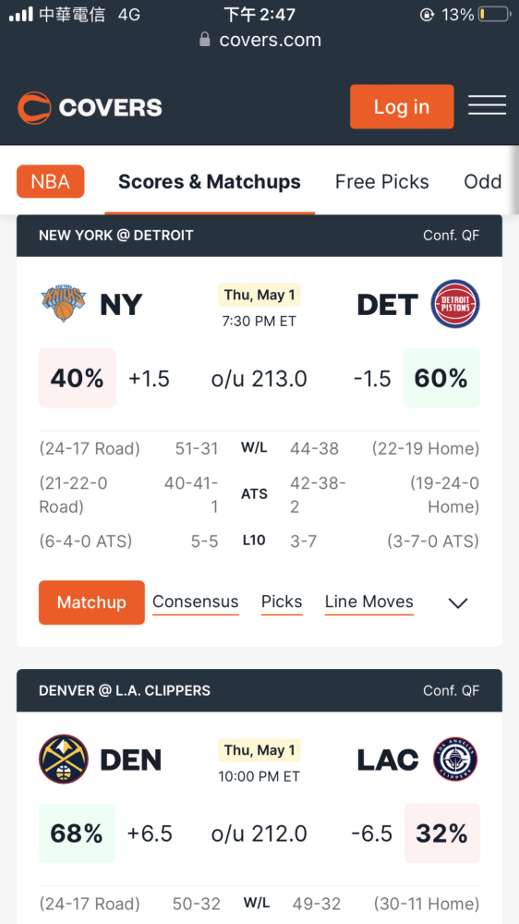
Task: Tap the Detroit Pistons logo
Action: pyautogui.click(x=454, y=304)
